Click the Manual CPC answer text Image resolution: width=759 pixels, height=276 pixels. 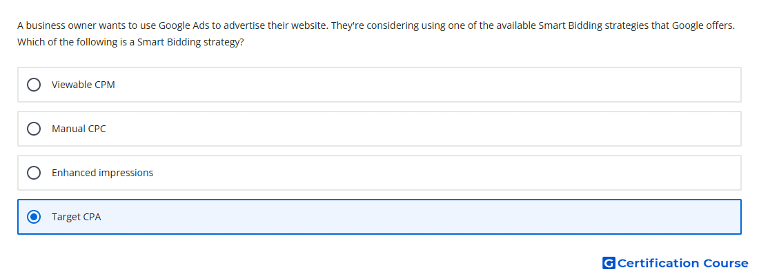[79, 129]
